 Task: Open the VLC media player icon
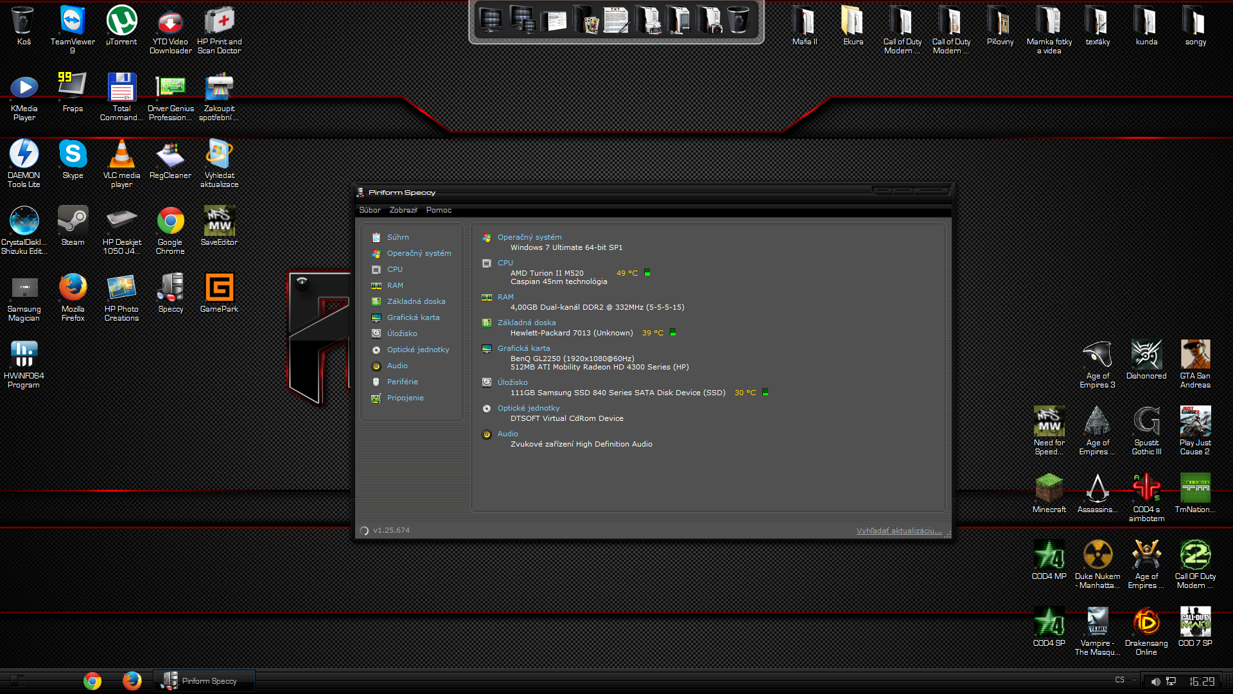coord(121,163)
